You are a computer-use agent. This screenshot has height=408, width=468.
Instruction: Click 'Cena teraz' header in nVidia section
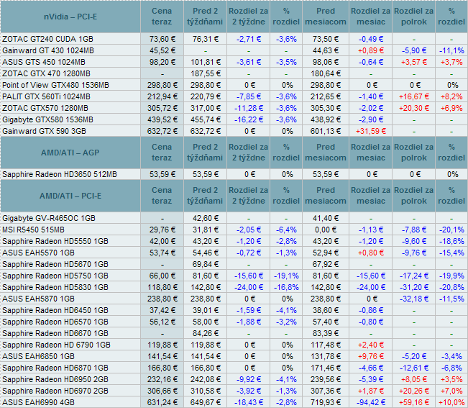click(x=162, y=17)
